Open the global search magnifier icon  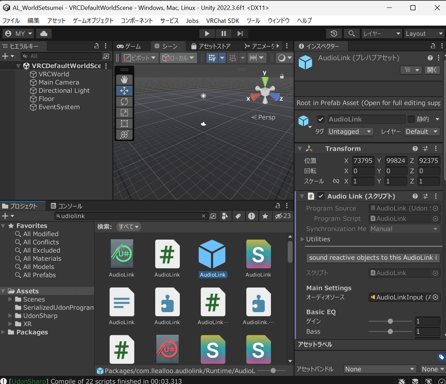click(x=351, y=33)
